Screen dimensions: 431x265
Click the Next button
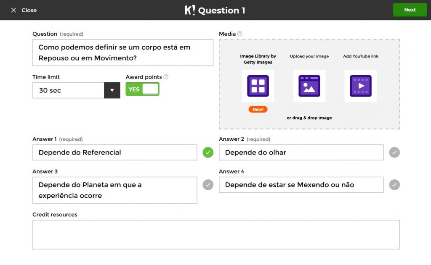pyautogui.click(x=410, y=10)
